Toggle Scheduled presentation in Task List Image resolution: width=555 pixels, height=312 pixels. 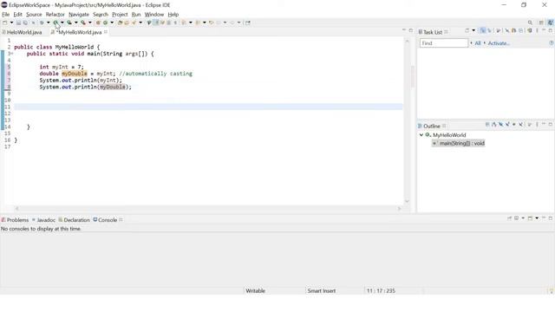pyautogui.click(x=489, y=30)
